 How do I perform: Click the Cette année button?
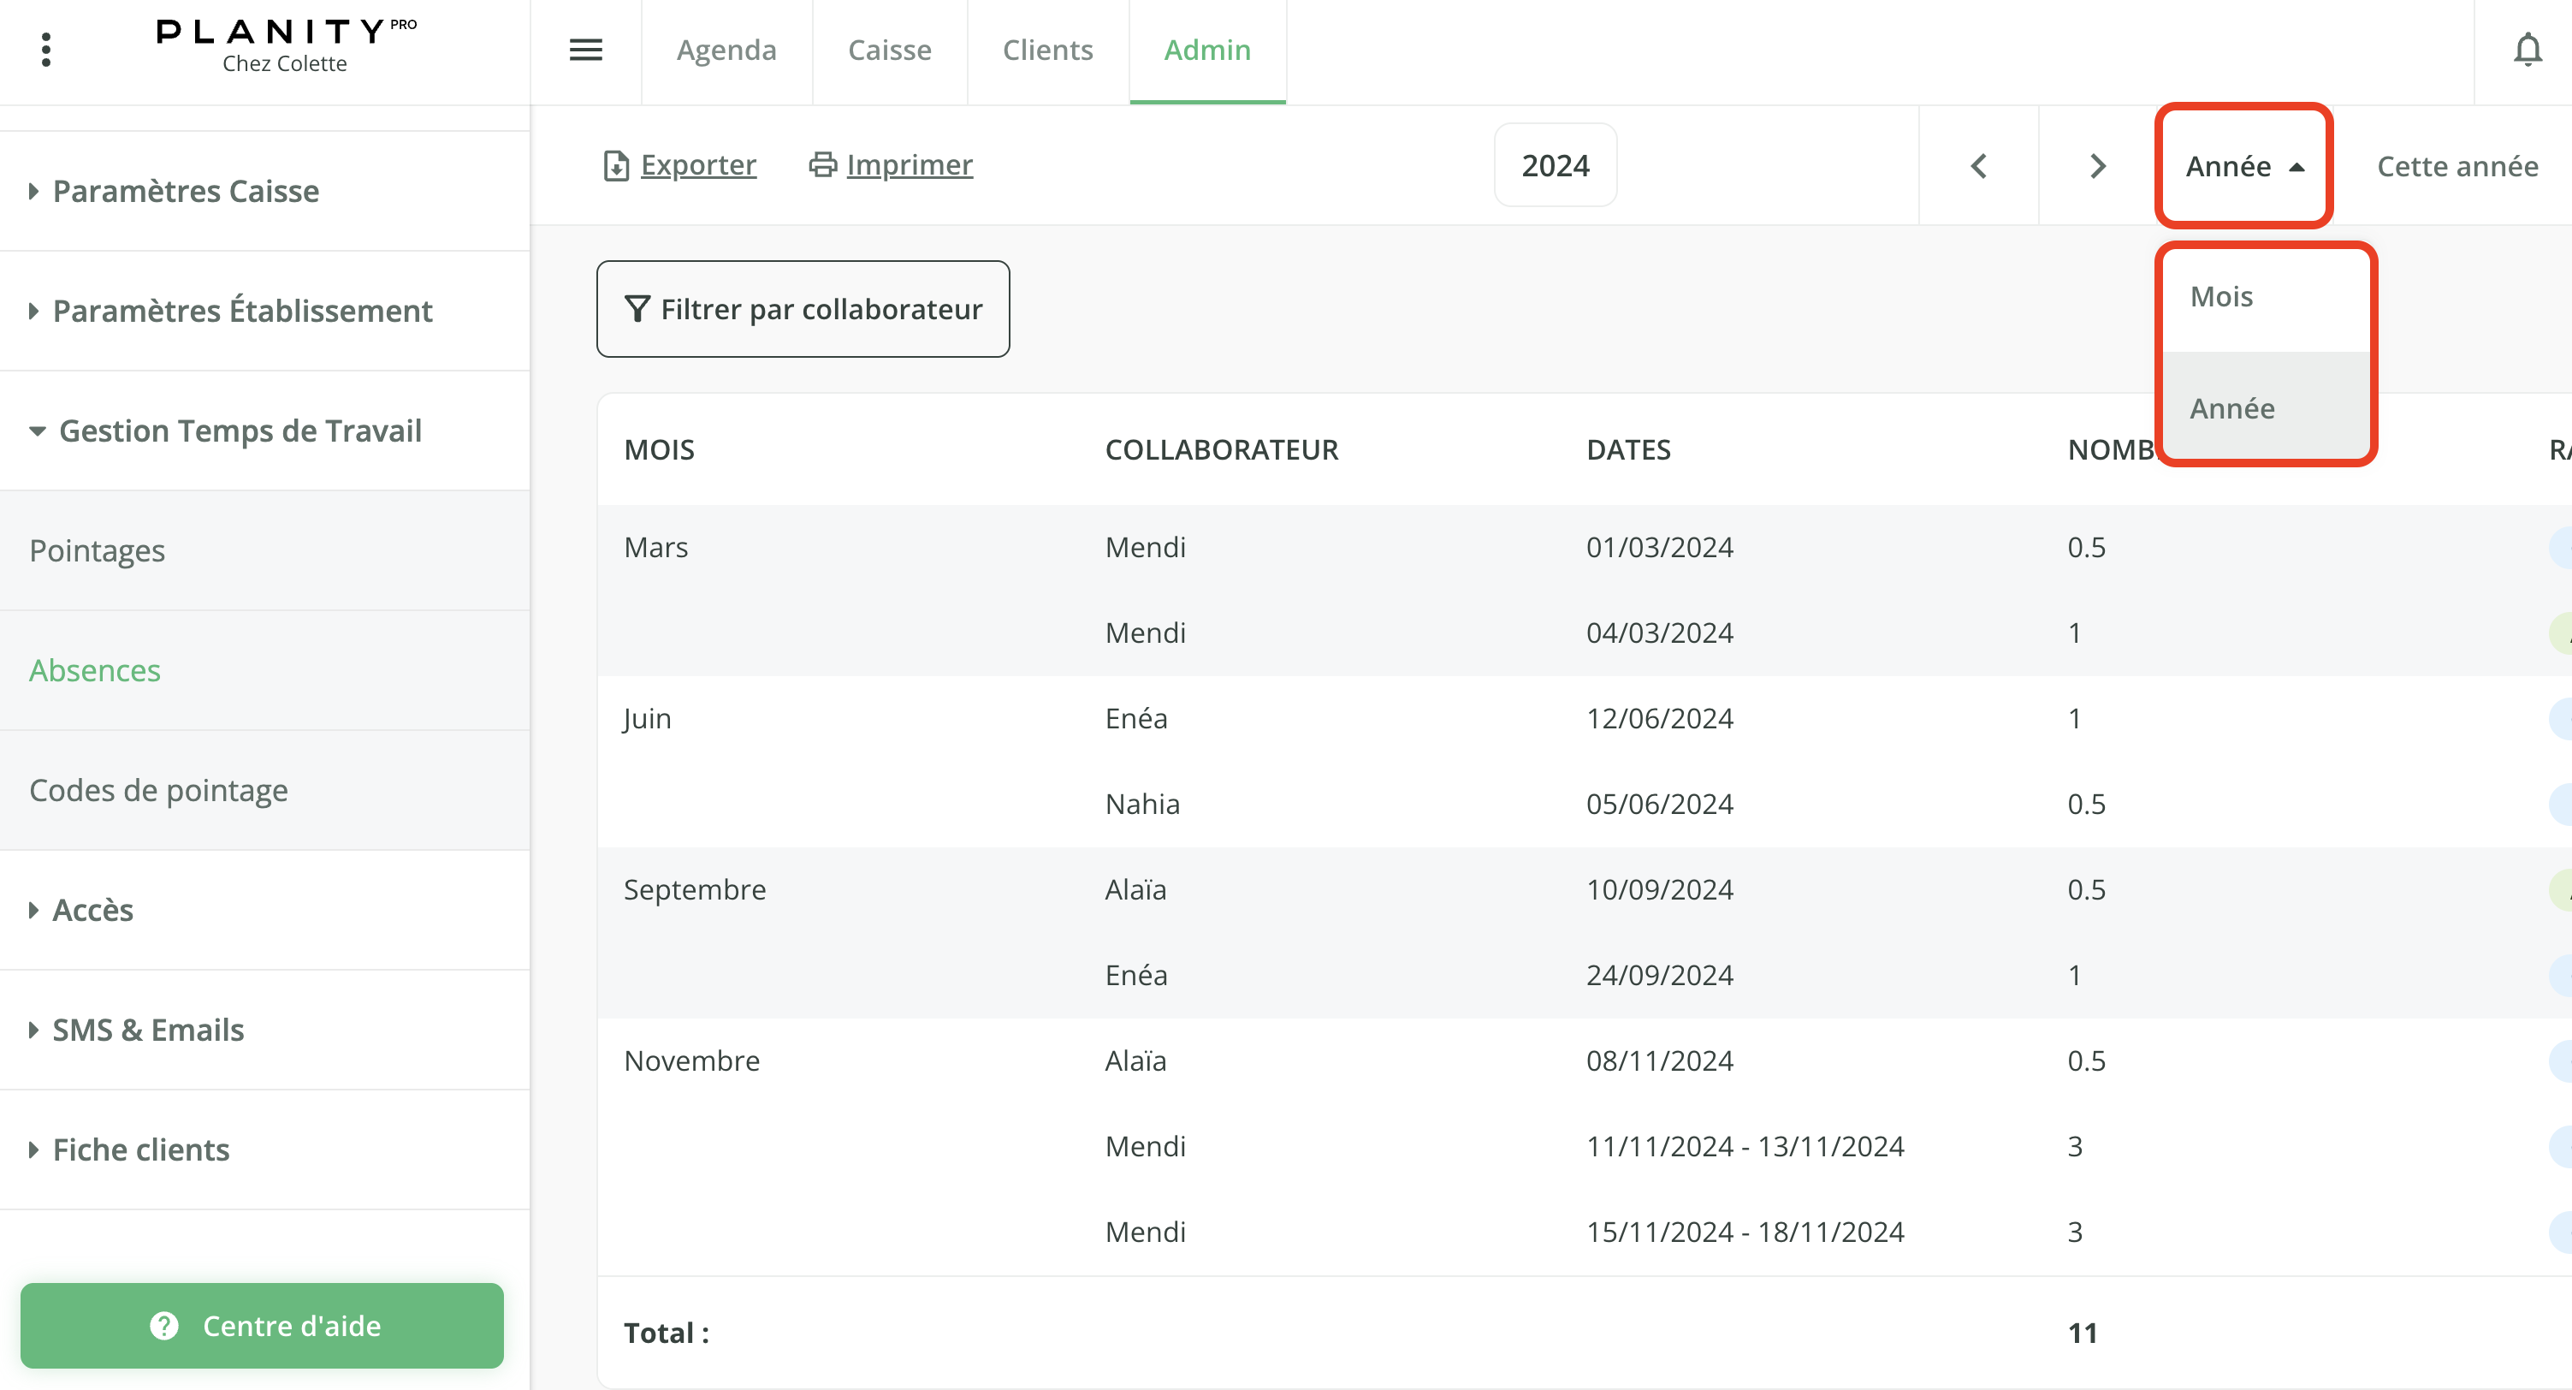point(2457,166)
